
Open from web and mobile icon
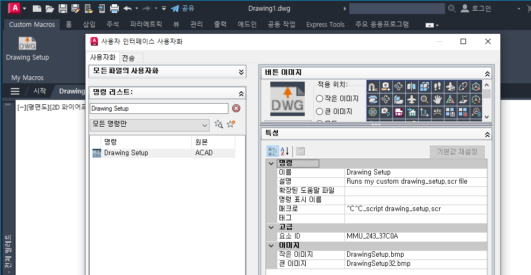(x=89, y=9)
